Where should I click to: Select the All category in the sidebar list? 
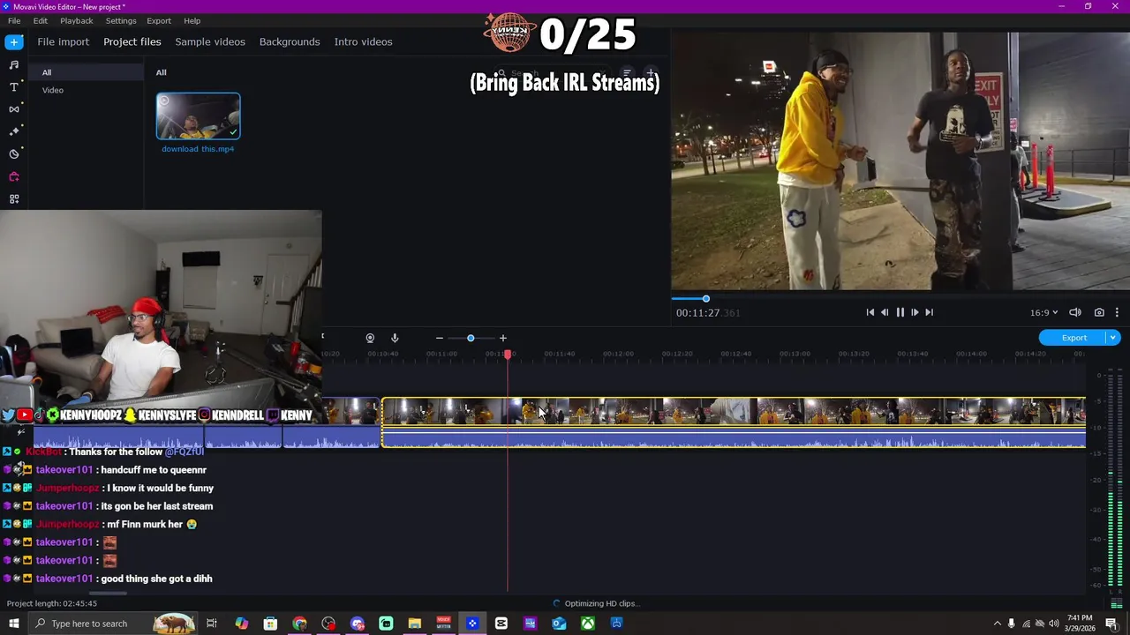coord(86,72)
